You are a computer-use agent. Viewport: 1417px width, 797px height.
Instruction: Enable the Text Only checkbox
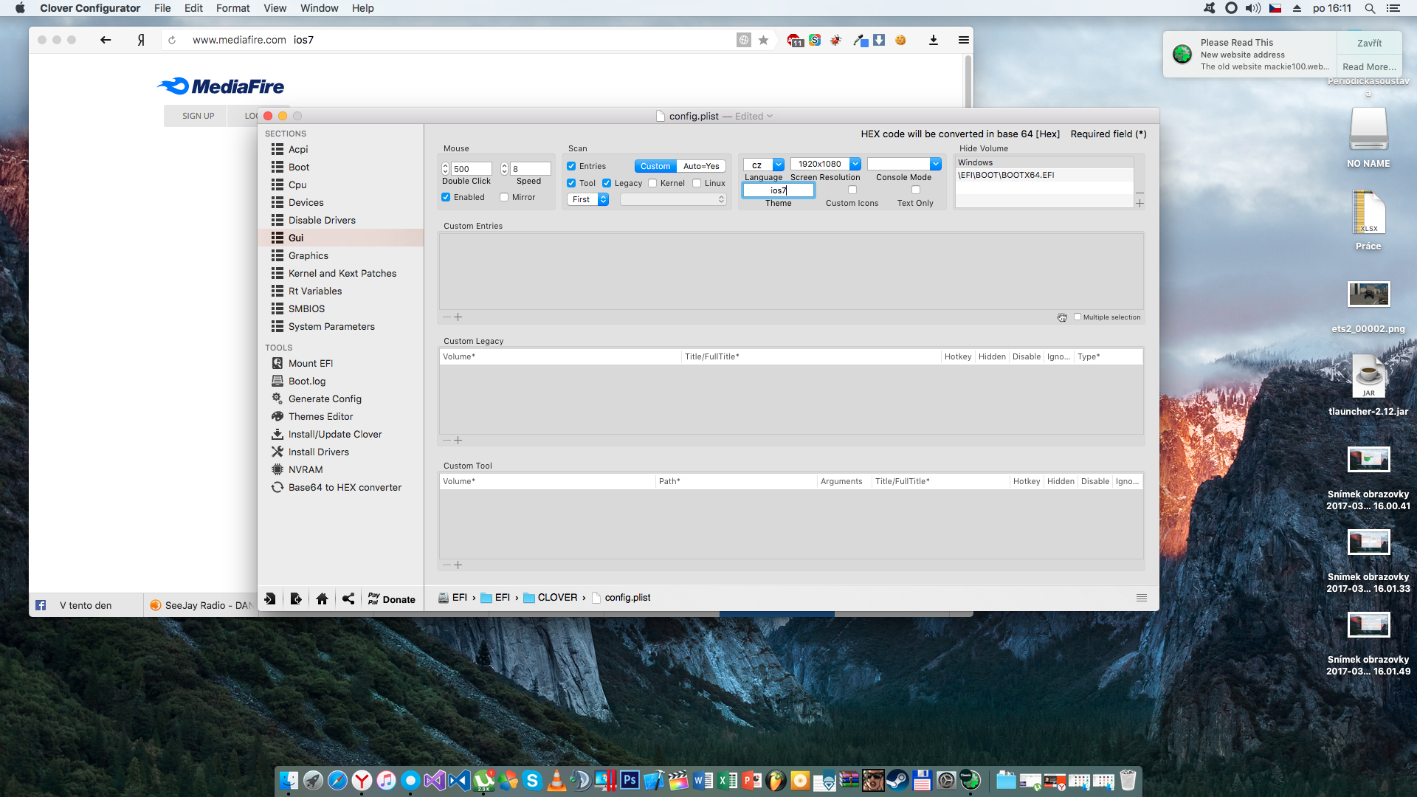click(x=915, y=190)
